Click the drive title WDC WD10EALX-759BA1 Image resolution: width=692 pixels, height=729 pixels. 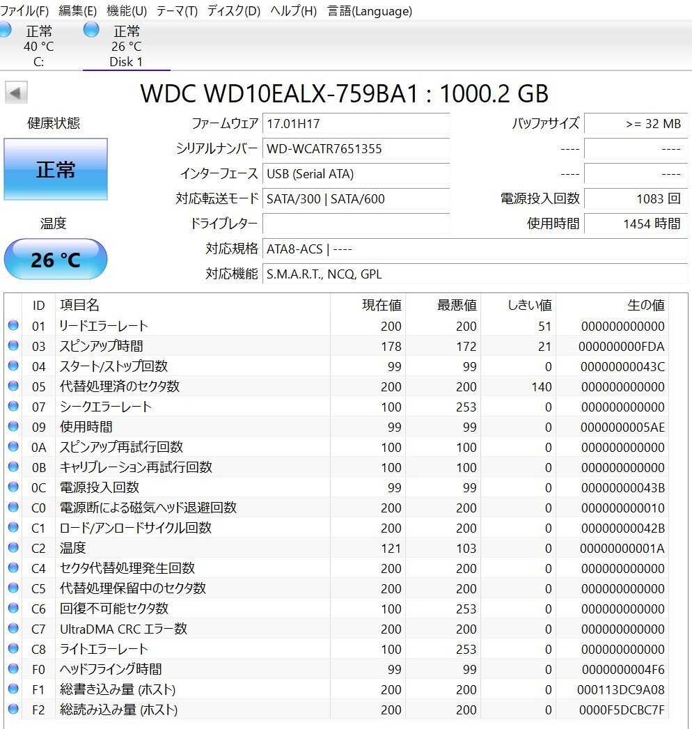(279, 93)
